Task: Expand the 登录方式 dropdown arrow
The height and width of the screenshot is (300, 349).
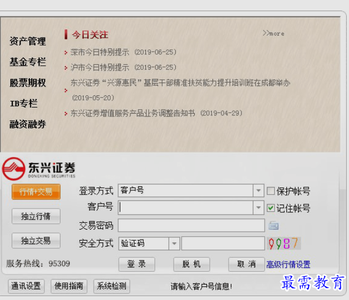Action: 259,191
